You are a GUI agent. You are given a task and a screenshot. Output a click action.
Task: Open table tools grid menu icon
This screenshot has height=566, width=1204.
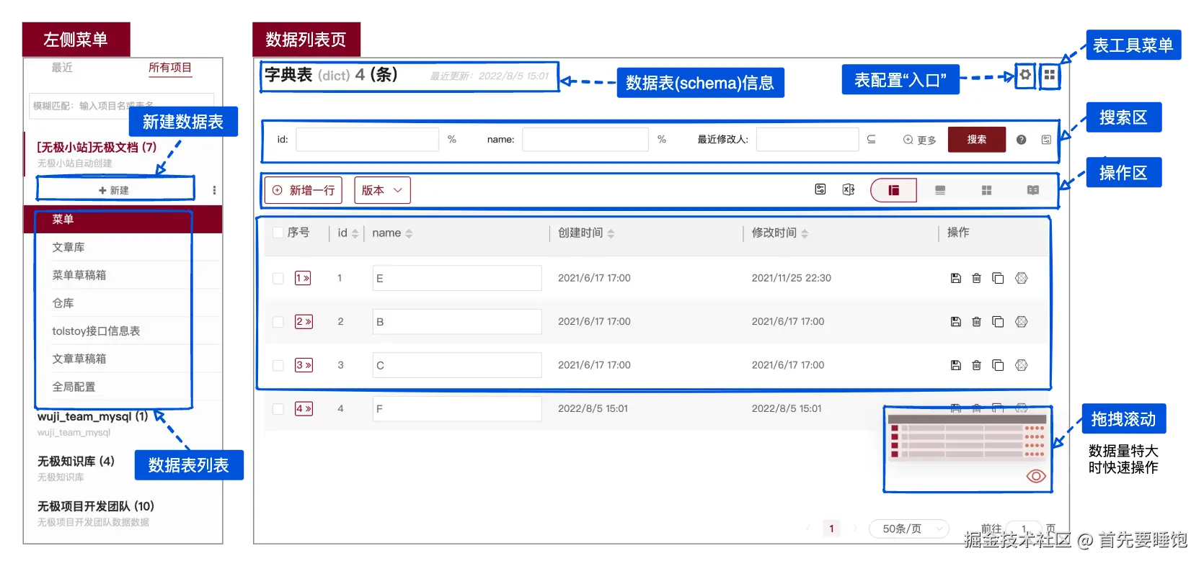[1050, 74]
